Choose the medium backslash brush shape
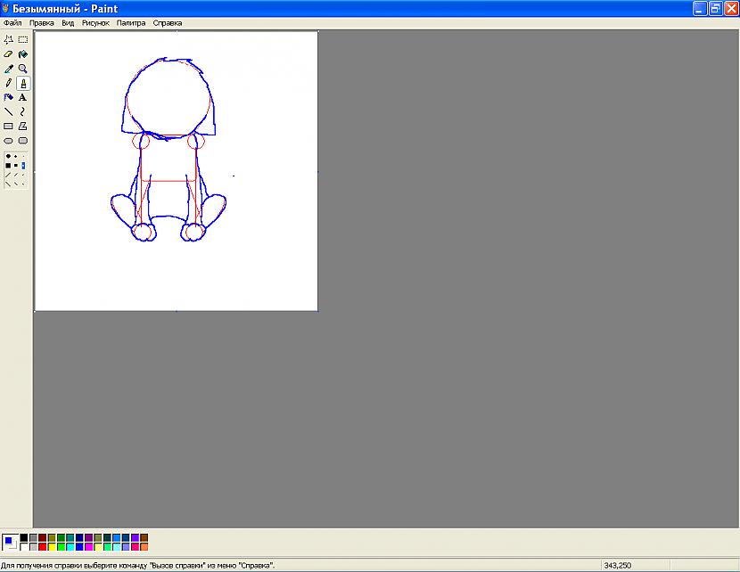 pos(15,184)
